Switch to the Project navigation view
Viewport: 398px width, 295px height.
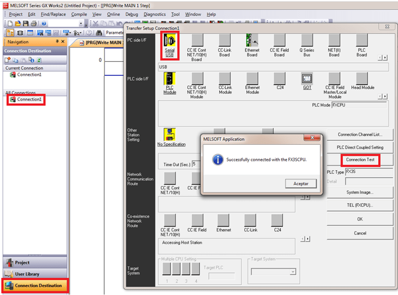point(35,263)
